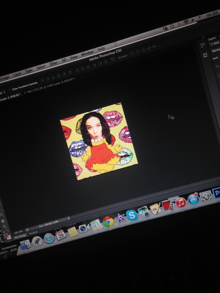This screenshot has width=220, height=293.
Task: Close the IMG_5791.JPG tab
Action: point(25,93)
